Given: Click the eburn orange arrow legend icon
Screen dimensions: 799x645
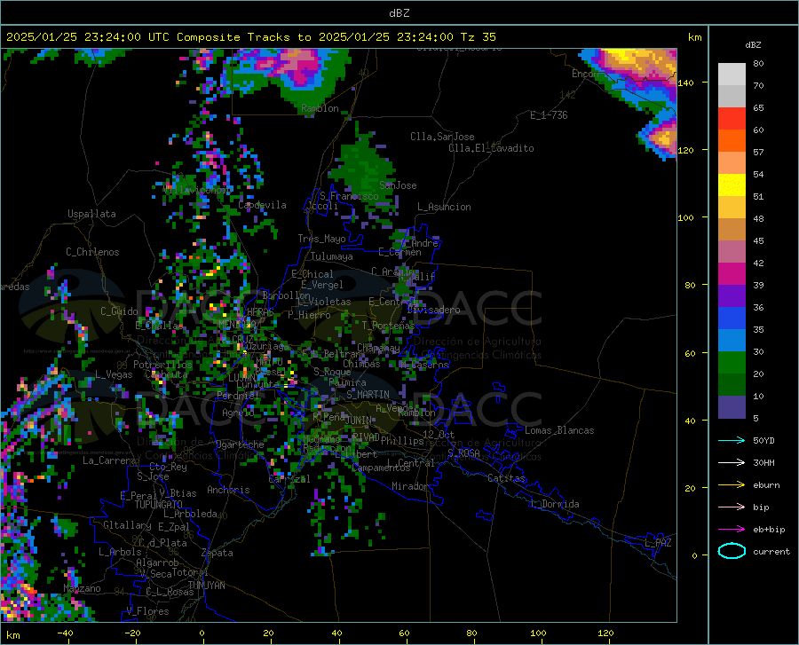Looking at the screenshot, I should pos(732,485).
